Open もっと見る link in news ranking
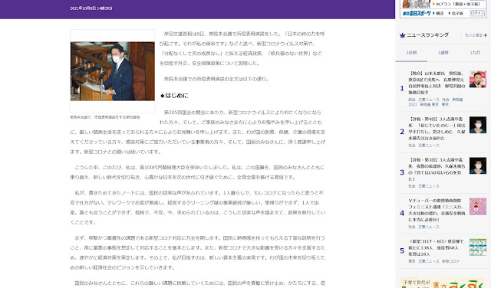Image resolution: width=491 pixels, height=288 pixels. coord(473,35)
